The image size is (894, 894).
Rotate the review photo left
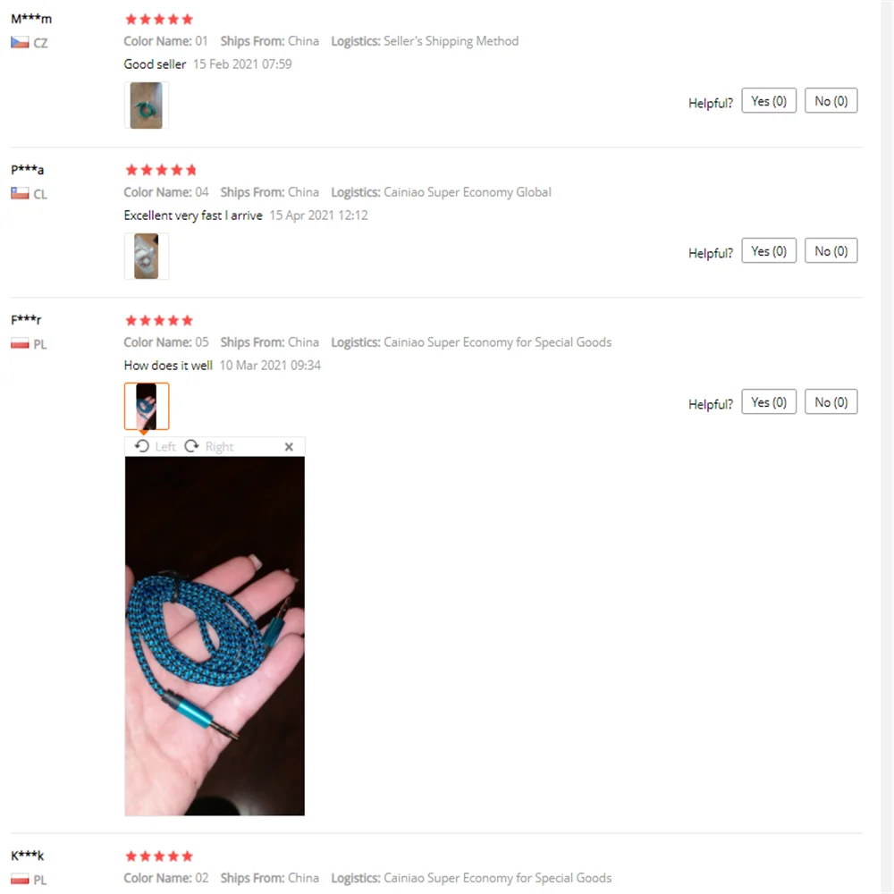coord(155,446)
